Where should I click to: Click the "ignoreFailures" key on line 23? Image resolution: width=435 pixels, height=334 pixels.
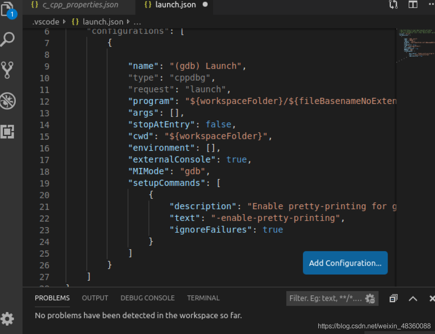point(211,230)
